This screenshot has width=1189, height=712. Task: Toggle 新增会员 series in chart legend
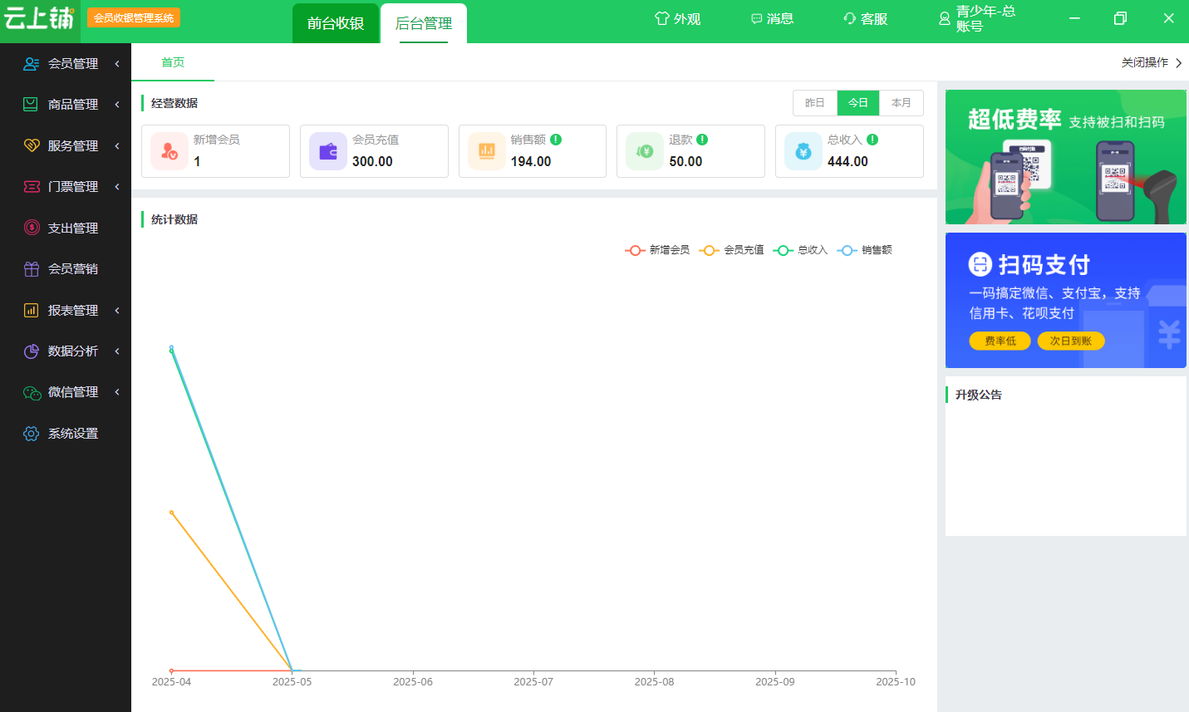tap(657, 250)
